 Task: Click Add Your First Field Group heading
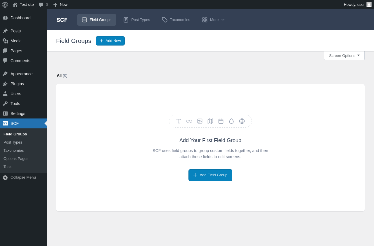[210, 140]
